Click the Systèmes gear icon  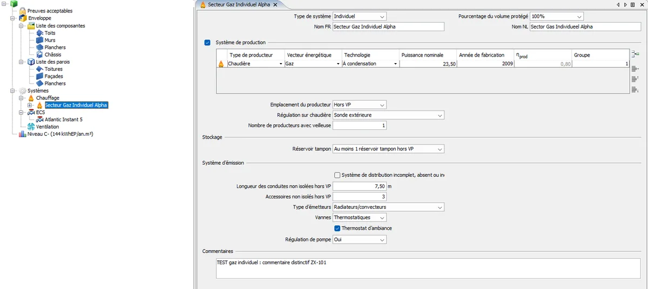coord(23,91)
